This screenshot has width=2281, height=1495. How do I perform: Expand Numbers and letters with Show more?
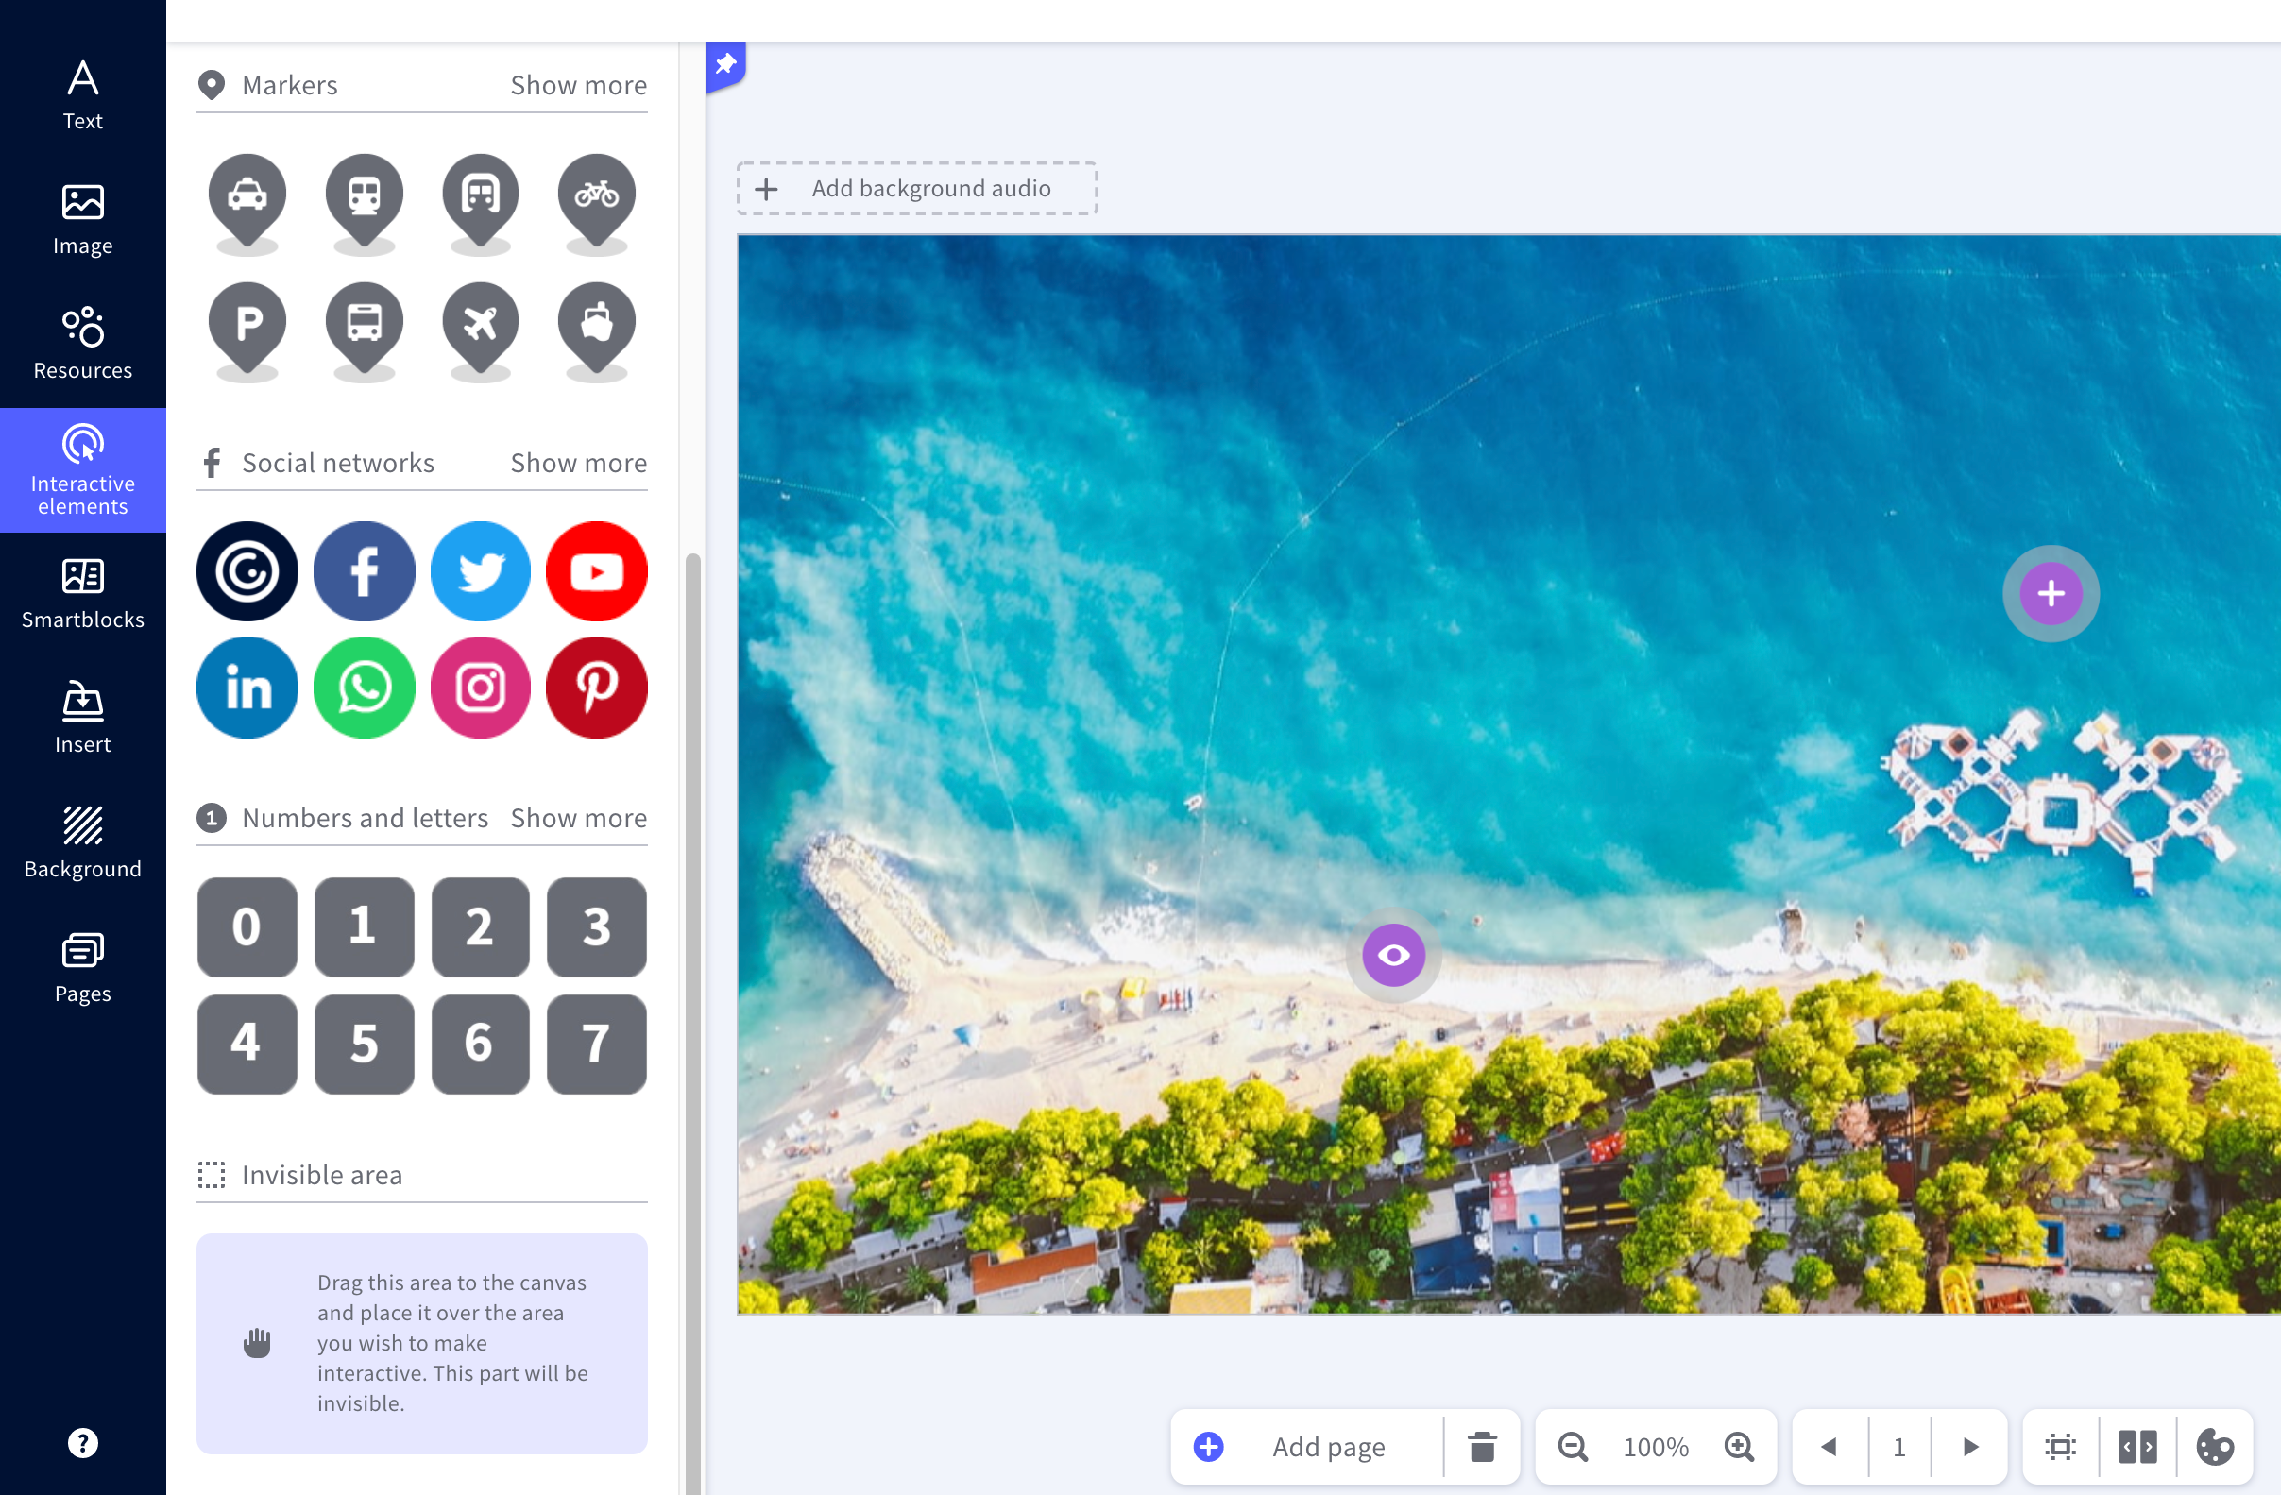click(578, 818)
